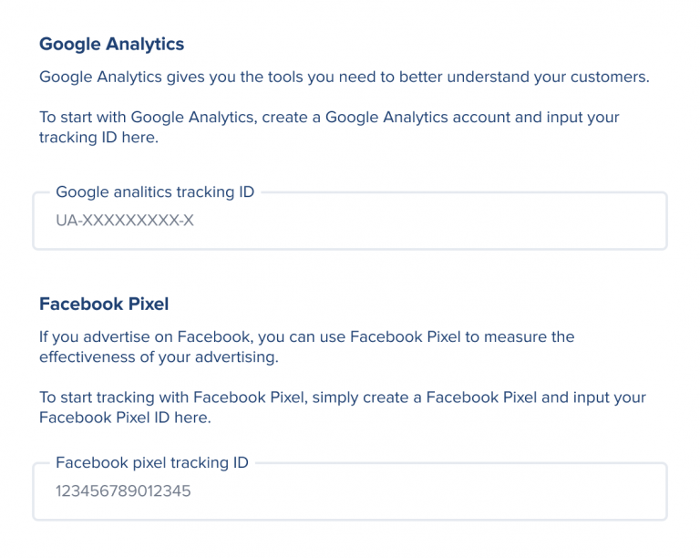The width and height of the screenshot is (700, 558).
Task: Click the "Facebook pixel tracking ID" field label
Action: pyautogui.click(x=152, y=463)
